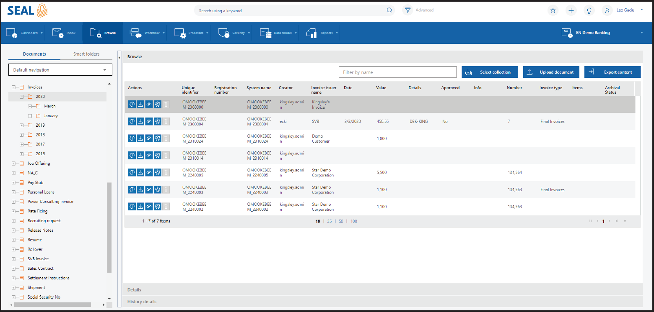Expand the 2019 invoices folder
The height and width of the screenshot is (312, 654).
(x=22, y=125)
